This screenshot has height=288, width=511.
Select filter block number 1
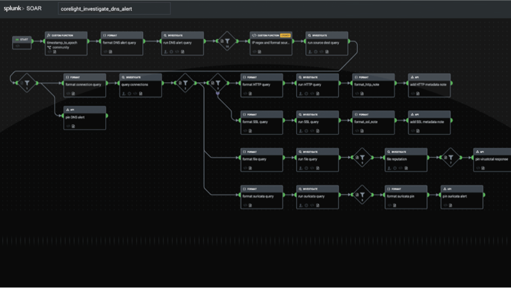coord(27,83)
